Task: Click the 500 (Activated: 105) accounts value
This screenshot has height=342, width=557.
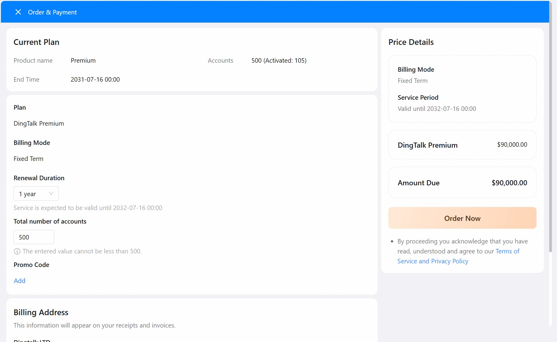Action: tap(279, 61)
